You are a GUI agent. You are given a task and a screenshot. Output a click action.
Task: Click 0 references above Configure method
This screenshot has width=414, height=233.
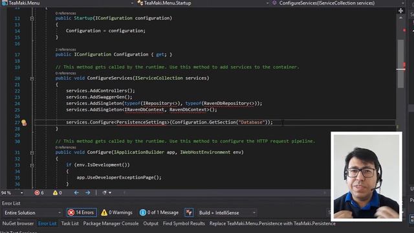[x=65, y=148]
